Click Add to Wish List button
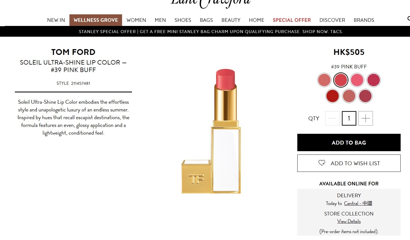Screen dimensions: 410x240 click(349, 163)
